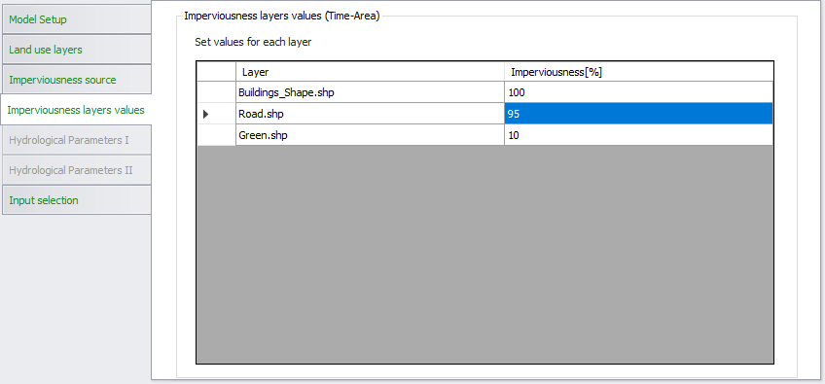Edit imperviousness value 100 for Buildings_Shape.shp
The image size is (825, 384).
tap(639, 92)
